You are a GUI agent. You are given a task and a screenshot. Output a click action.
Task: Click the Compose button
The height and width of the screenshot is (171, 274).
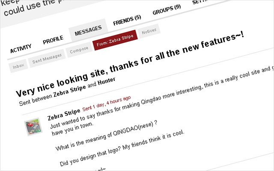click(79, 50)
